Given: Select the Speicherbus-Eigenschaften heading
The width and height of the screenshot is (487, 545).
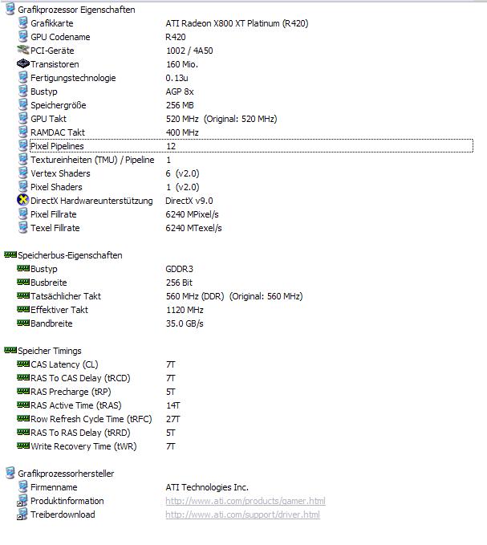Looking at the screenshot, I should click(70, 255).
